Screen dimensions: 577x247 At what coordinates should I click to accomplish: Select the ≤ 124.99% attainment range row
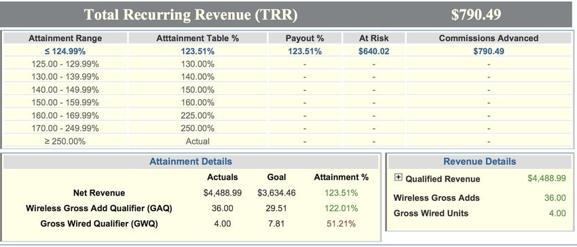pyautogui.click(x=287, y=52)
